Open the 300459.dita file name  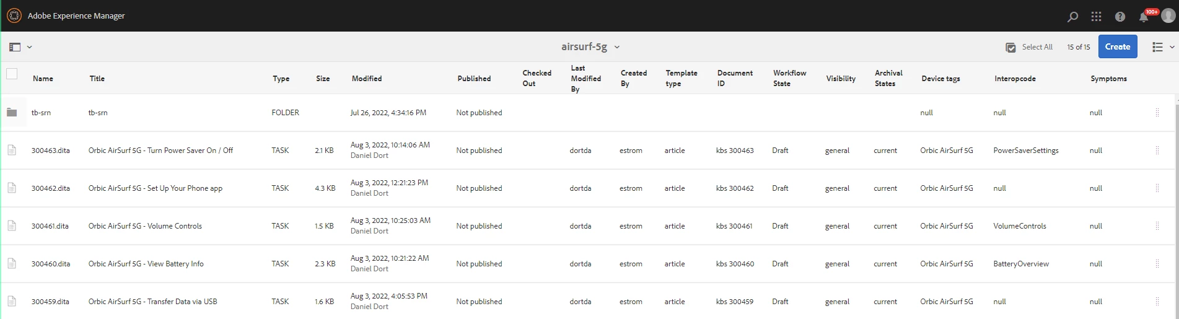point(50,302)
